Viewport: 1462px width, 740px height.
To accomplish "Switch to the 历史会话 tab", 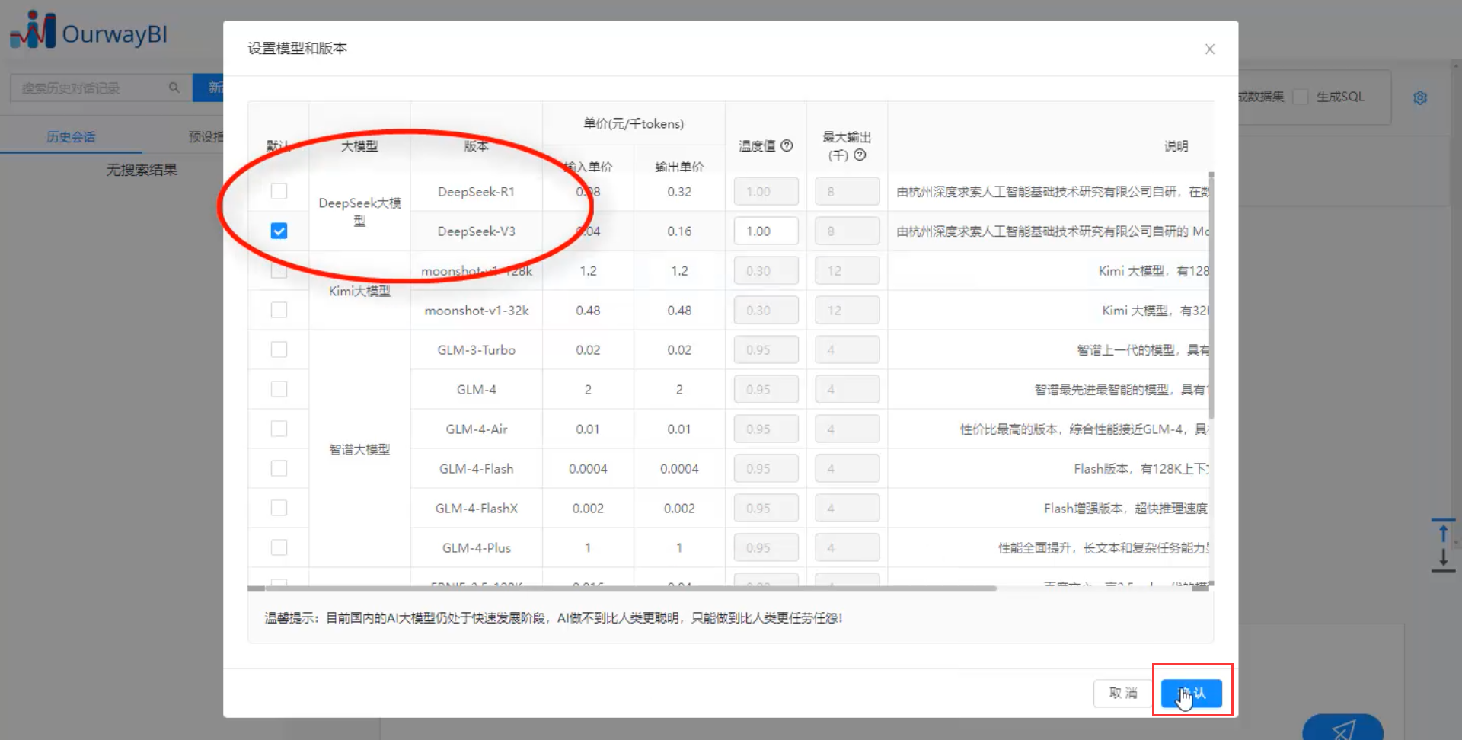I will pos(71,137).
